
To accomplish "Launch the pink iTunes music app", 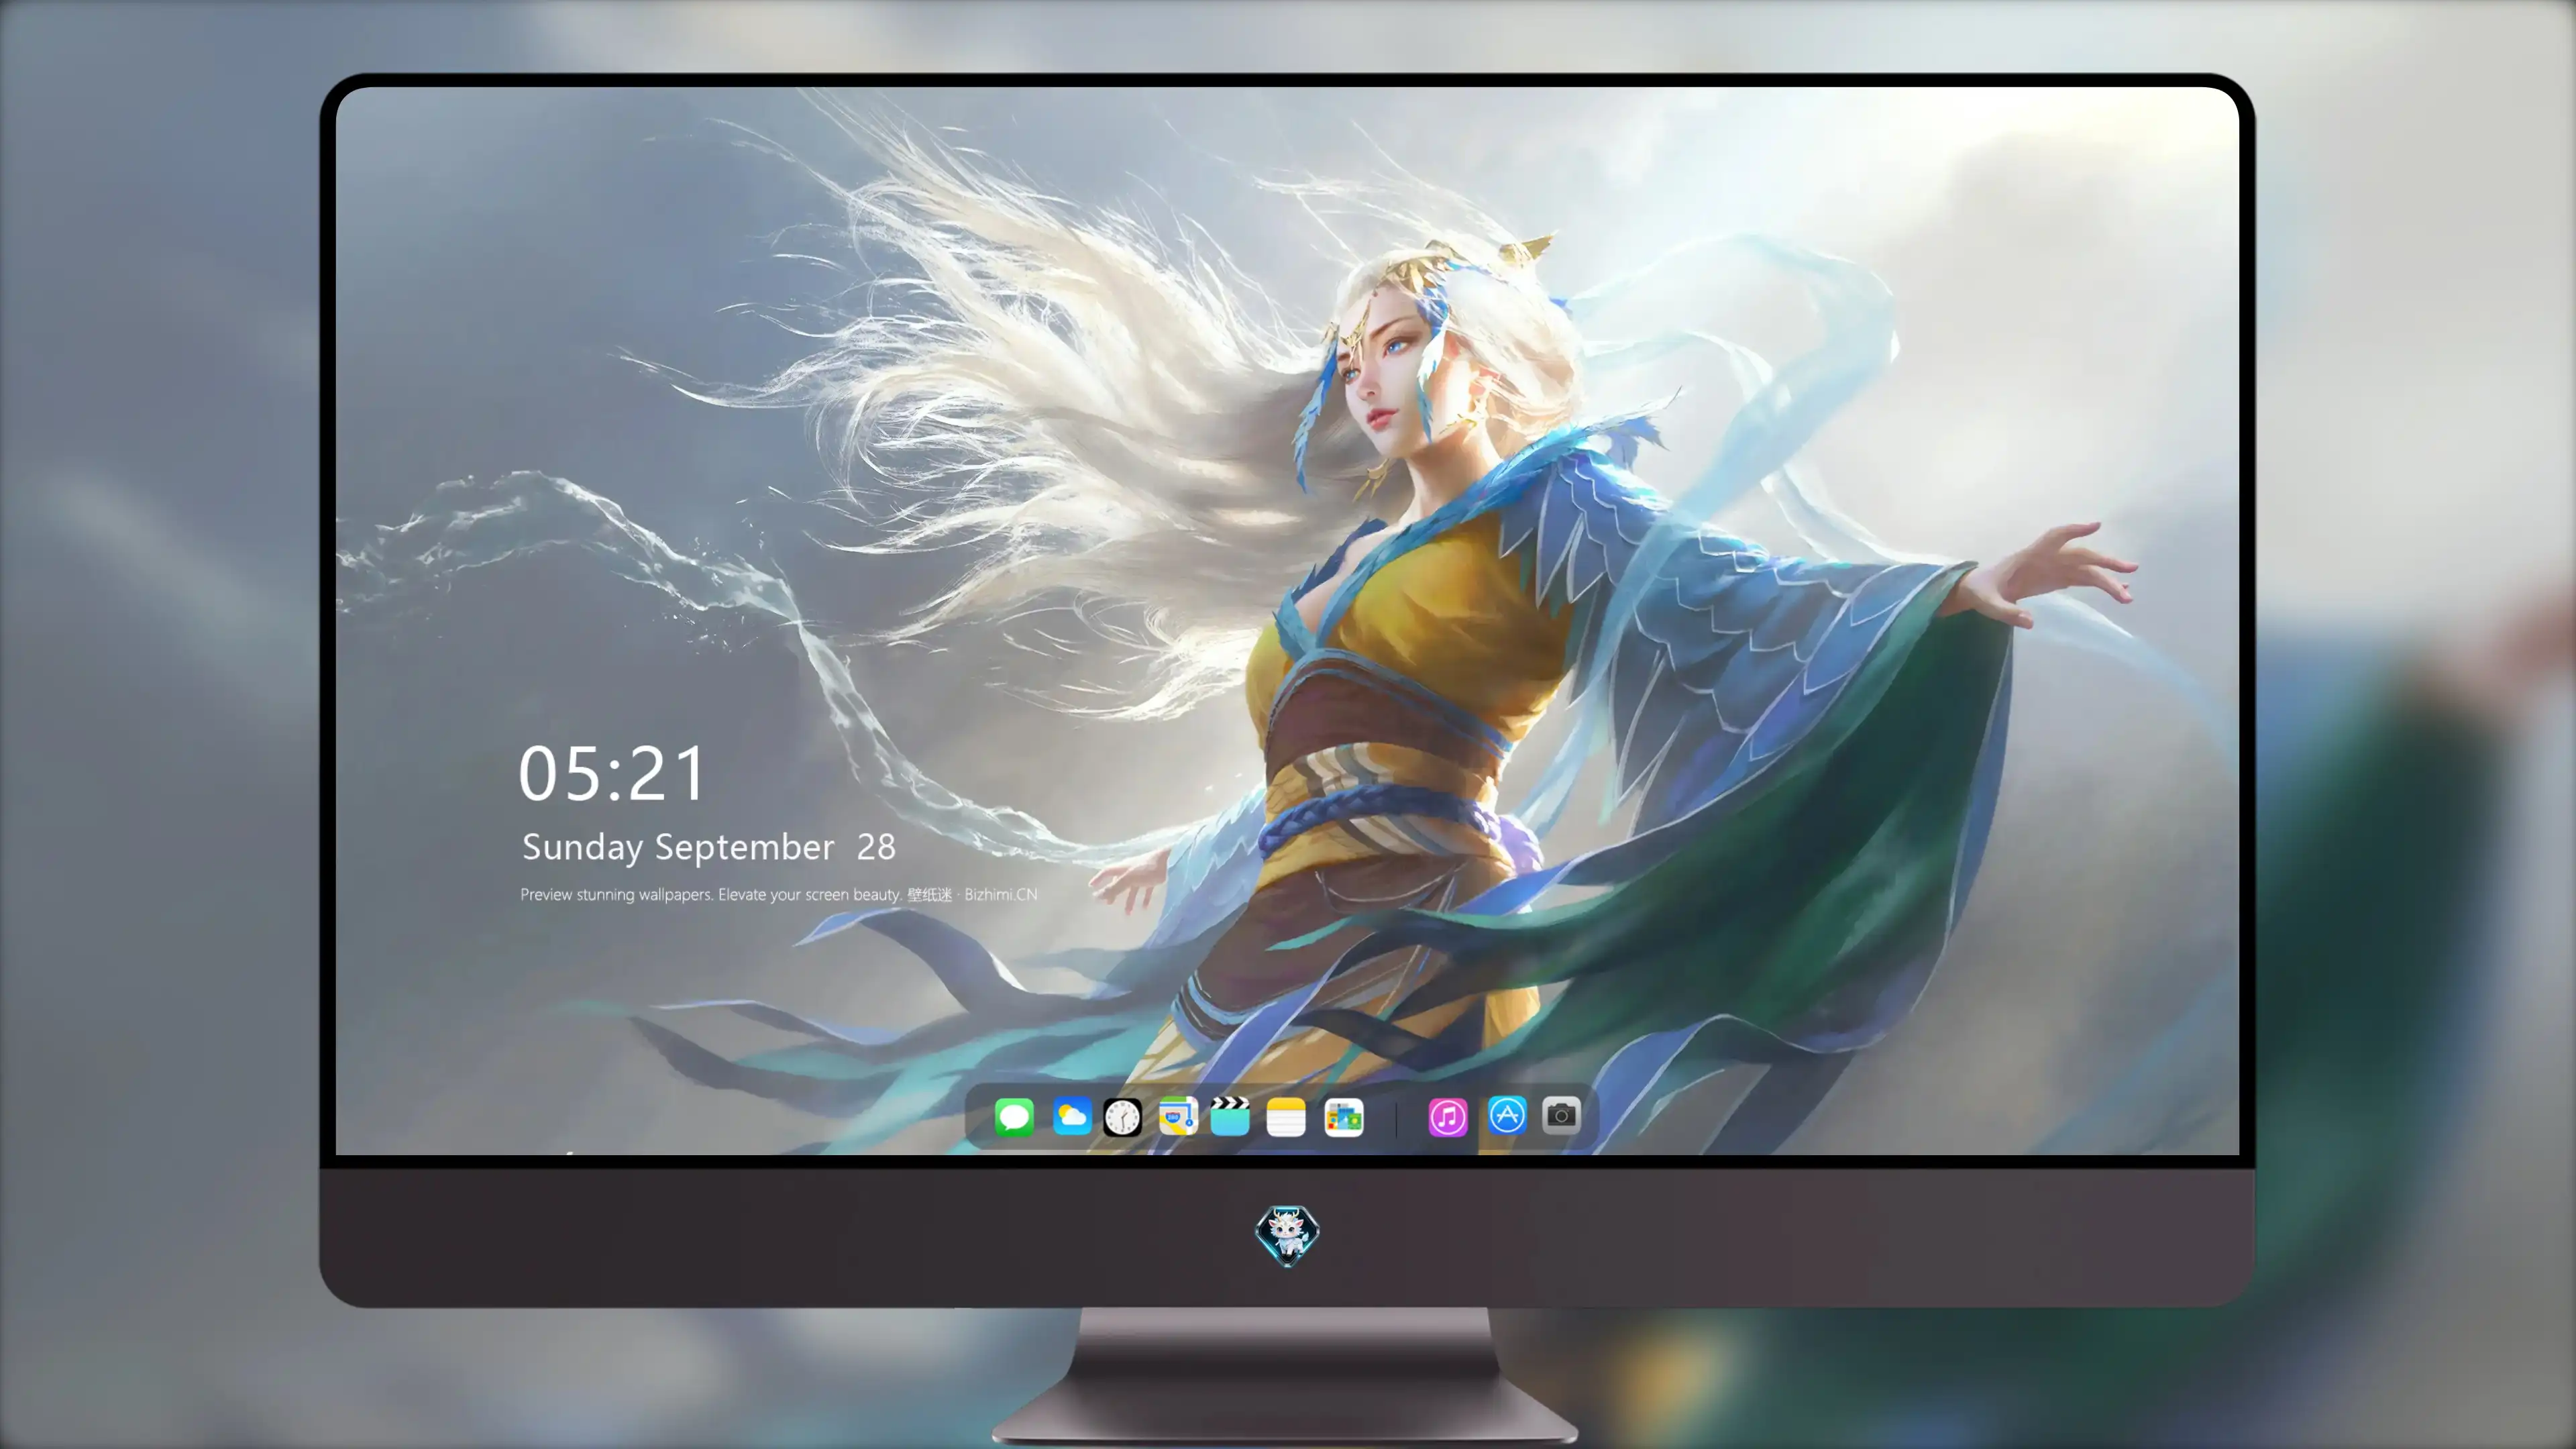I will pos(1447,1117).
